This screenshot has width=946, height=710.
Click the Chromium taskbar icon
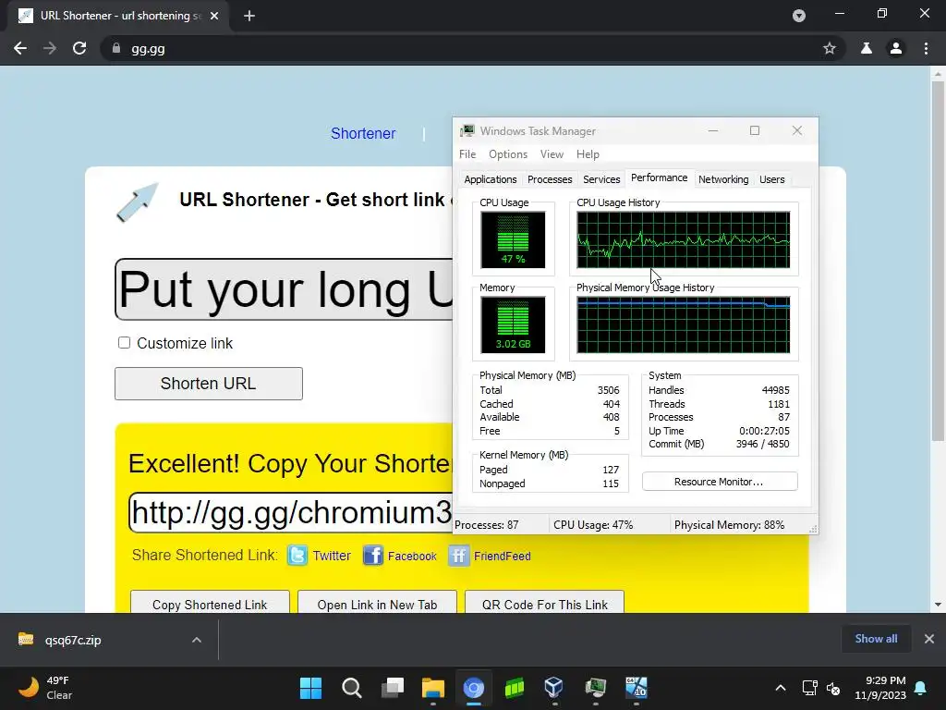(474, 688)
